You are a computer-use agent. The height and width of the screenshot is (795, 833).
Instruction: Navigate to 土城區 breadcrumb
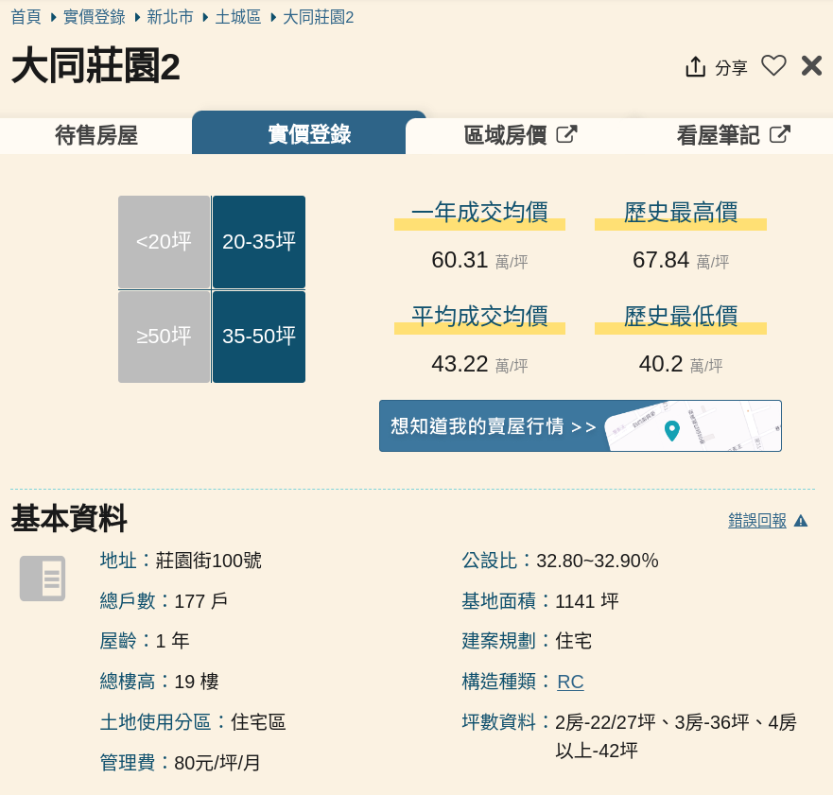(x=237, y=17)
